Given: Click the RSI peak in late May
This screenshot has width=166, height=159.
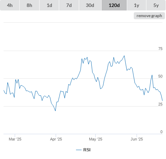Looking at the screenshot, I should coord(124,56).
